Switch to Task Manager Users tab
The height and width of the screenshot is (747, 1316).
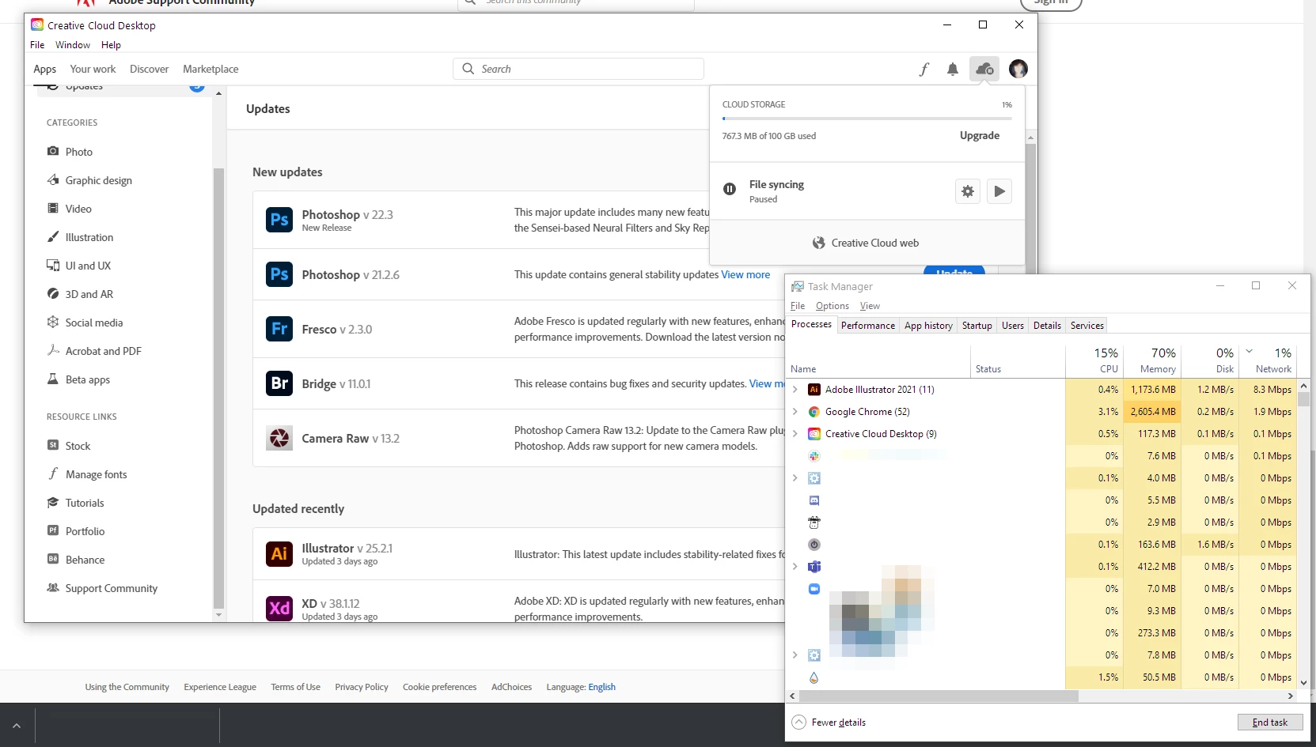pyautogui.click(x=1013, y=326)
